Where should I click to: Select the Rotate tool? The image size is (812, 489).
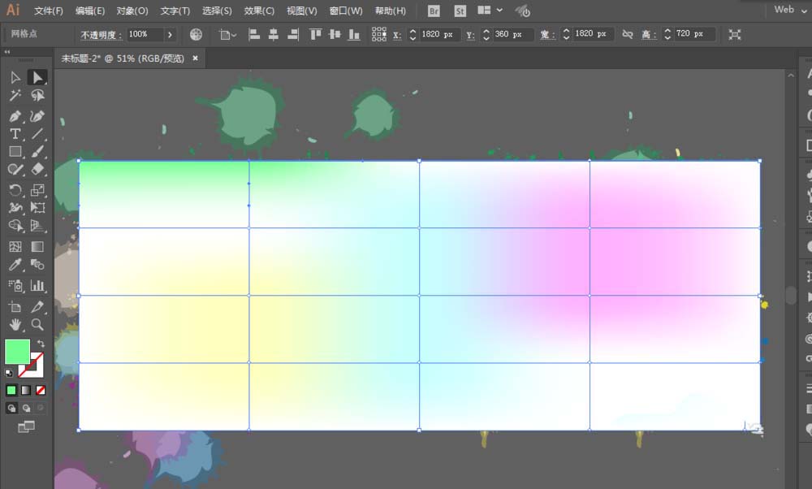tap(15, 190)
